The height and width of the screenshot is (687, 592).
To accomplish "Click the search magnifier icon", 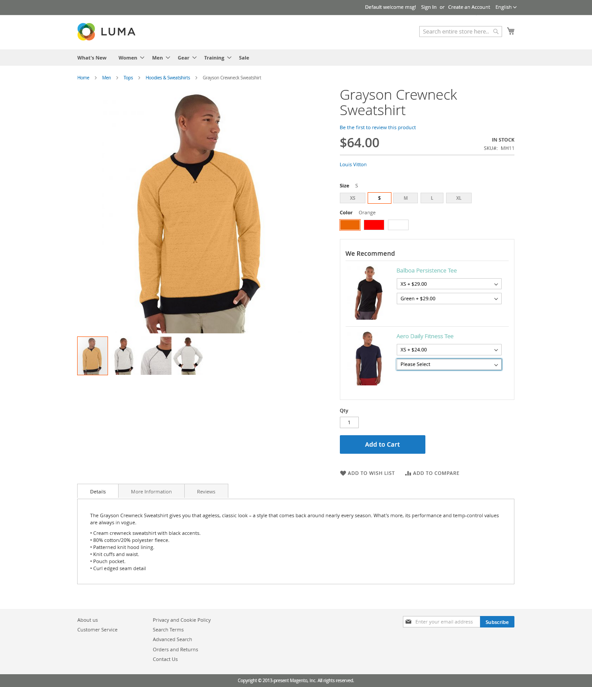I will coord(496,31).
